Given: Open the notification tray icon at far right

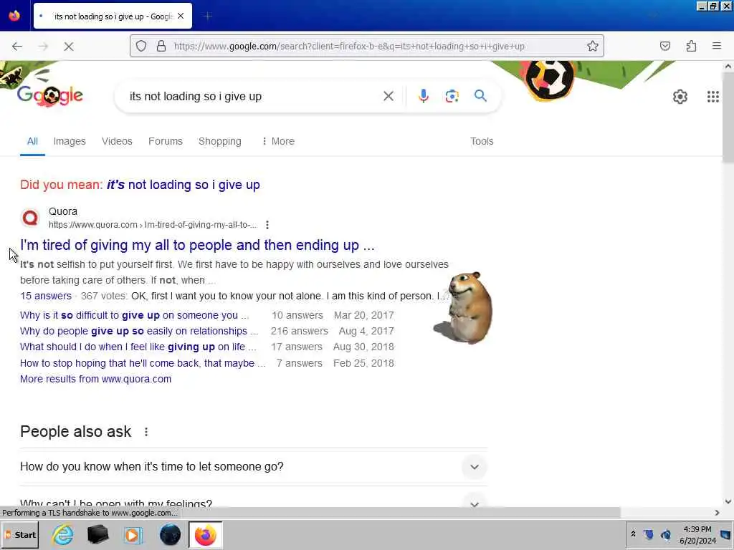Looking at the screenshot, I should coord(725,534).
